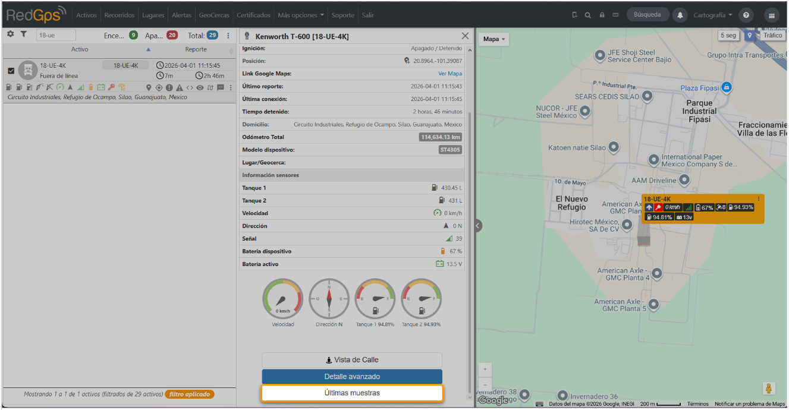Viewport: 789px width, 410px height.
Task: Open the Activos menu
Action: click(86, 15)
